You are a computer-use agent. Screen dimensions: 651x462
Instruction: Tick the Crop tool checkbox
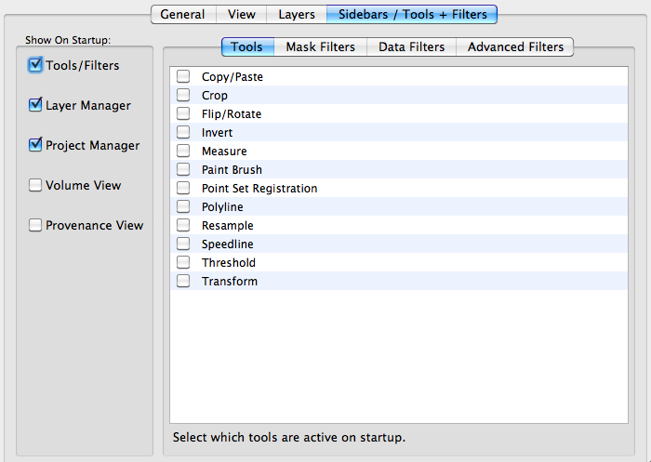[183, 95]
